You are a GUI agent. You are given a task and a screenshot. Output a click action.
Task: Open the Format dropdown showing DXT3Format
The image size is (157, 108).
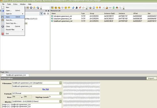point(60,93)
